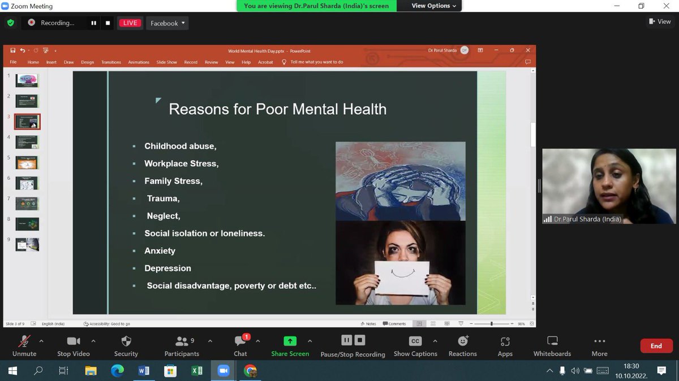This screenshot has width=679, height=381.
Task: Click the green encryption shield icon
Action: click(11, 23)
